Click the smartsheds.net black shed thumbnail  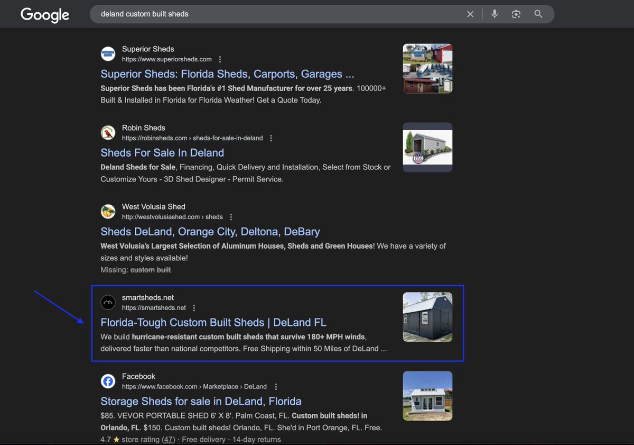(x=427, y=317)
